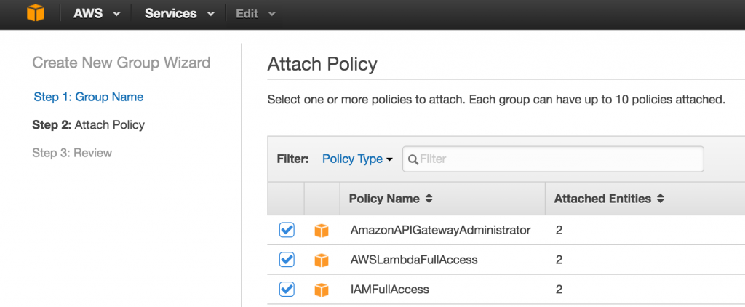
Task: Select the IAMFullAccess policy name
Action: tap(390, 290)
